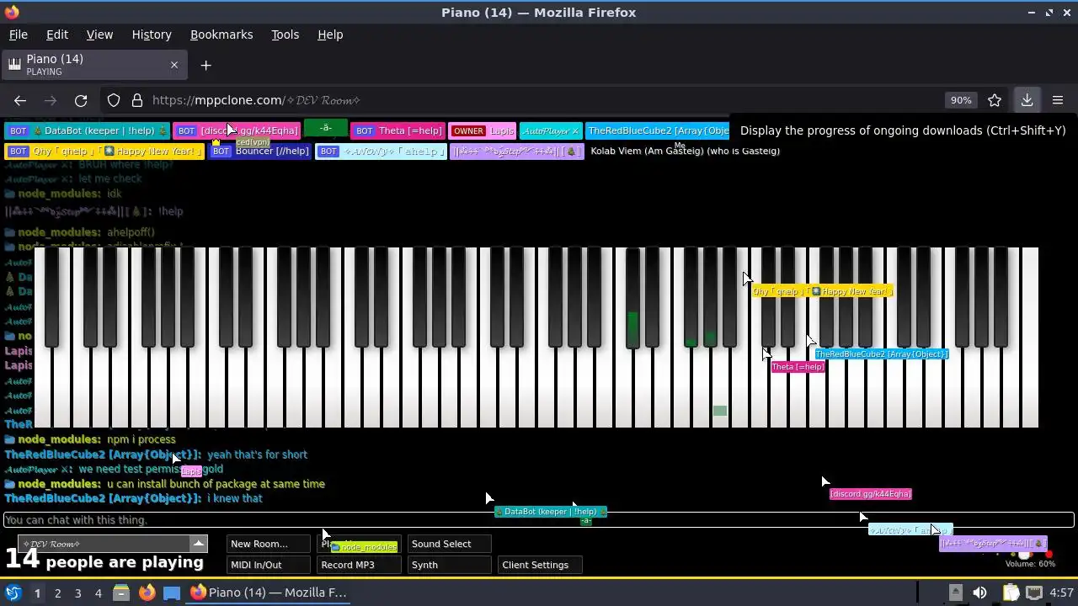Click the Piano (14) taskbar window button
Image resolution: width=1078 pixels, height=606 pixels.
coord(269,593)
